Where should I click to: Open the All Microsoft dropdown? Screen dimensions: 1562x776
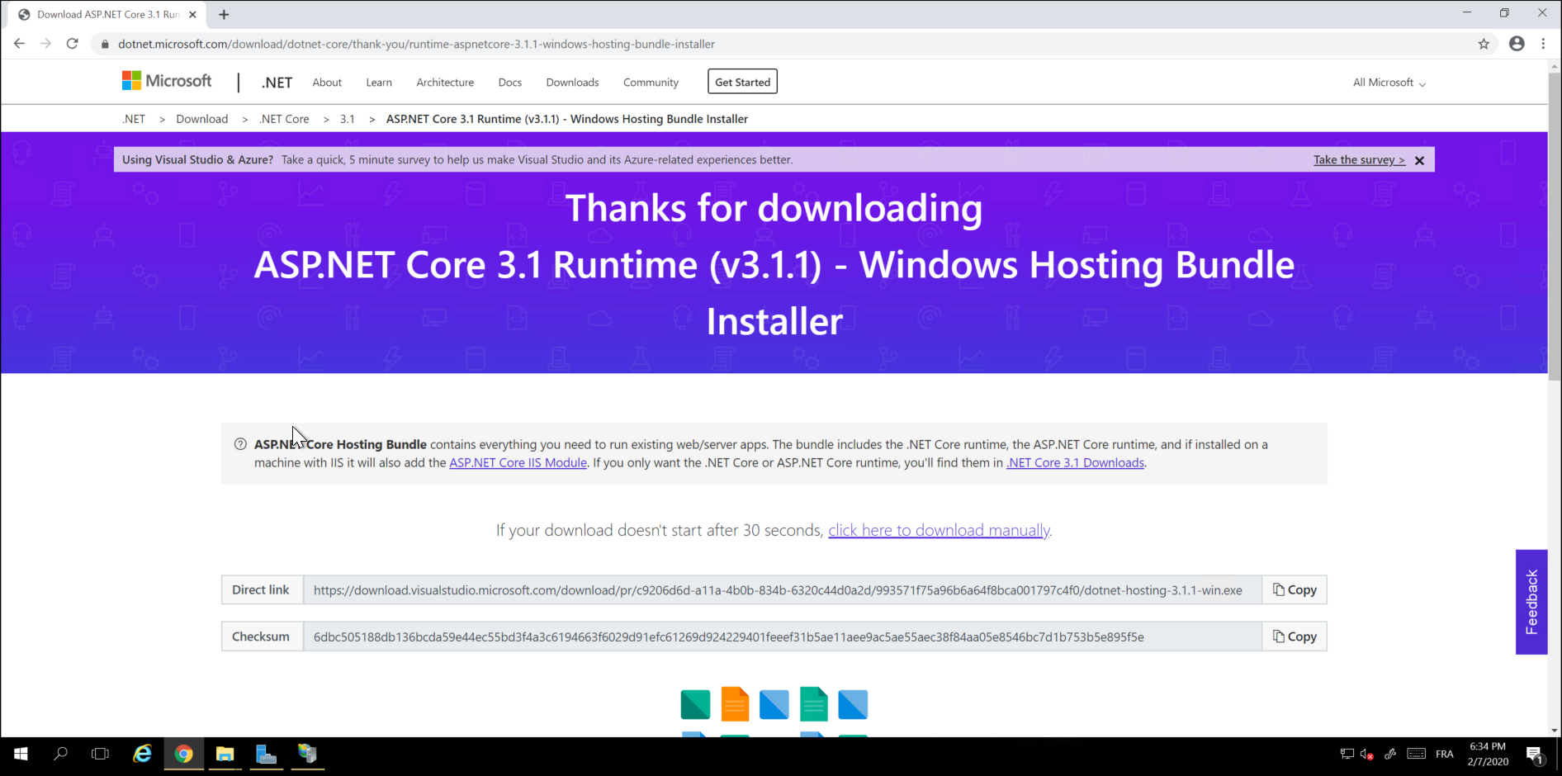tap(1388, 82)
